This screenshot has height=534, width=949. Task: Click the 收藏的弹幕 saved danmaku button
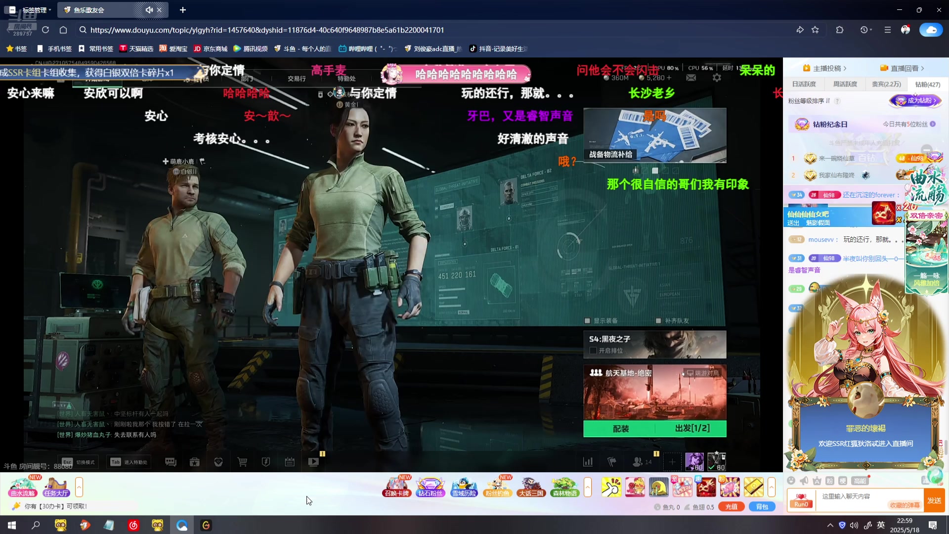pos(905,505)
